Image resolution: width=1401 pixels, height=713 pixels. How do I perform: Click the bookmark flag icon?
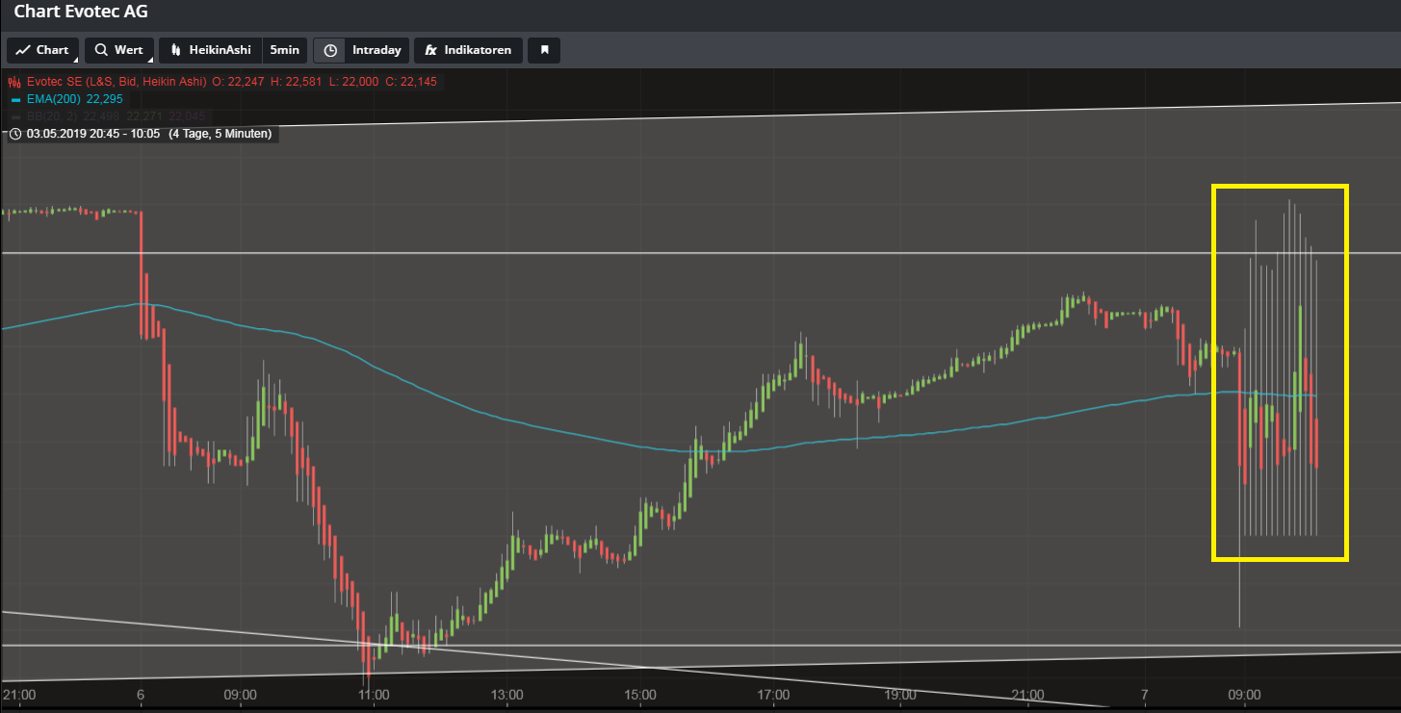[544, 50]
